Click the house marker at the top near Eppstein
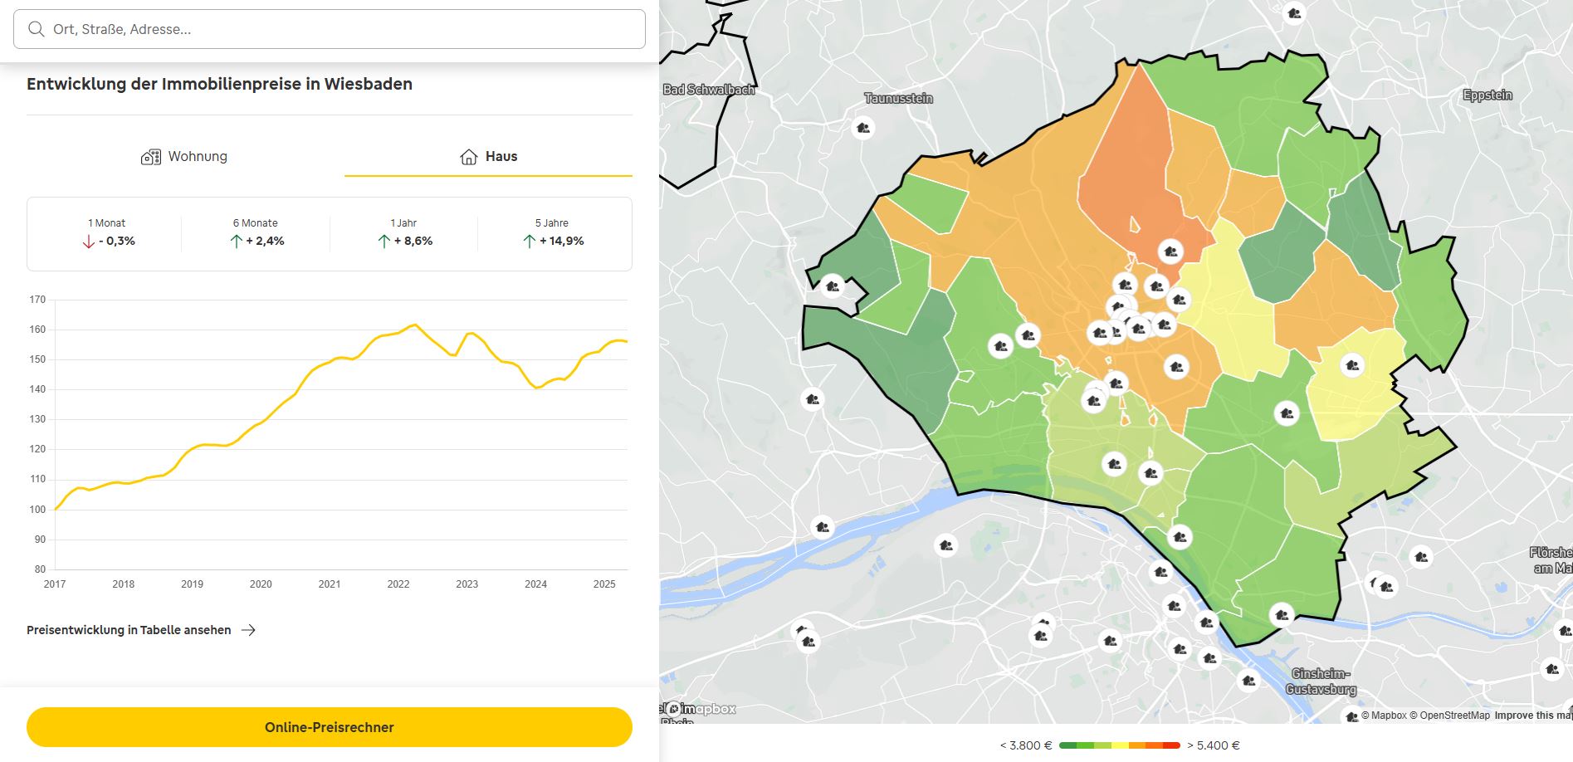The height and width of the screenshot is (762, 1573). [1294, 14]
